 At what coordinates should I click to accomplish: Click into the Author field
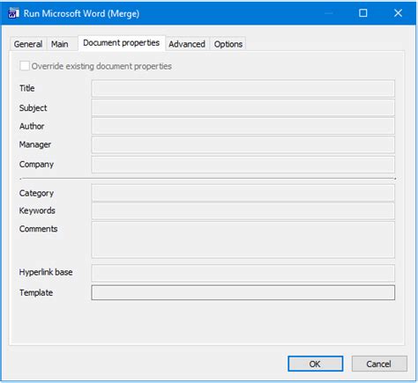click(x=243, y=126)
